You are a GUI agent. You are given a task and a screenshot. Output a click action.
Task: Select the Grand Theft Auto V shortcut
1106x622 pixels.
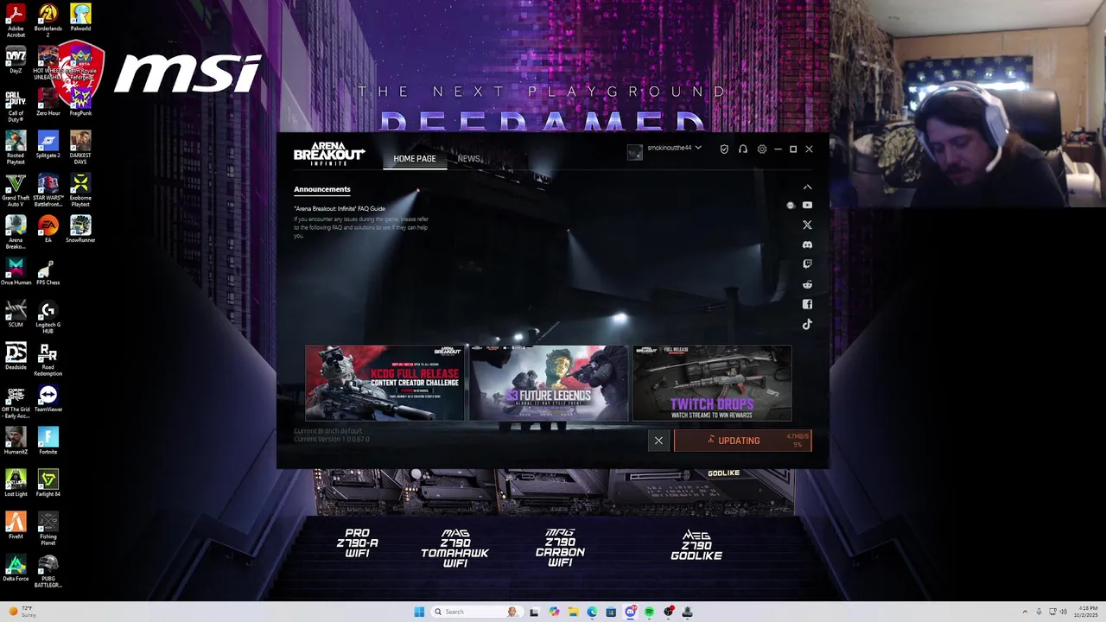tap(16, 190)
